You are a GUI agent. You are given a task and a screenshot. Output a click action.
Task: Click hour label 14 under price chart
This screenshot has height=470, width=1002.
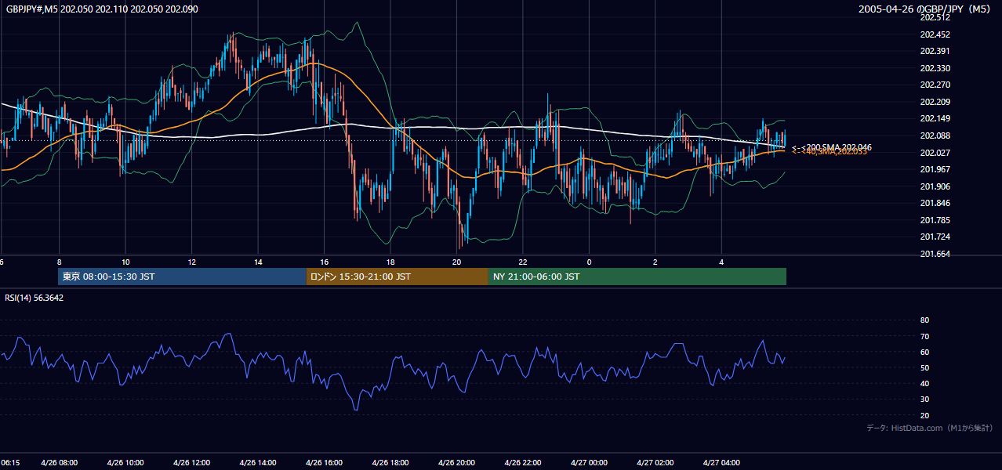click(258, 262)
